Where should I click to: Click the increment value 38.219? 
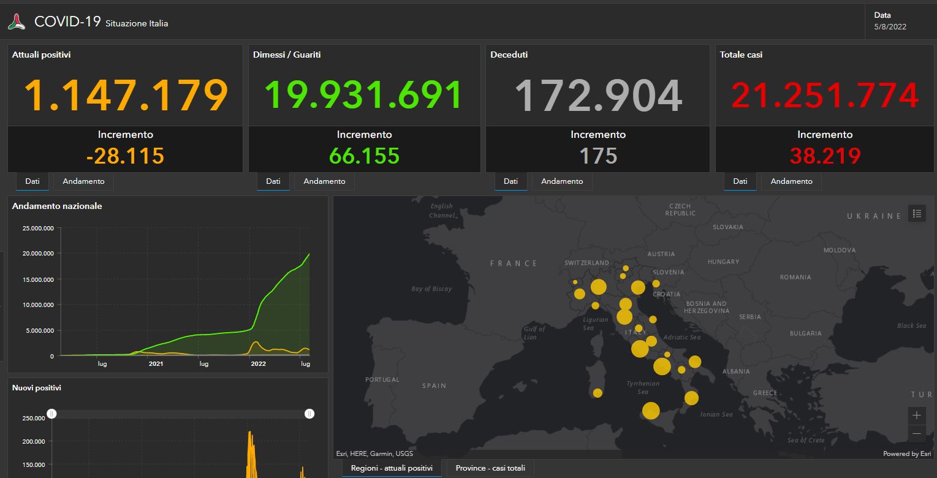(825, 156)
